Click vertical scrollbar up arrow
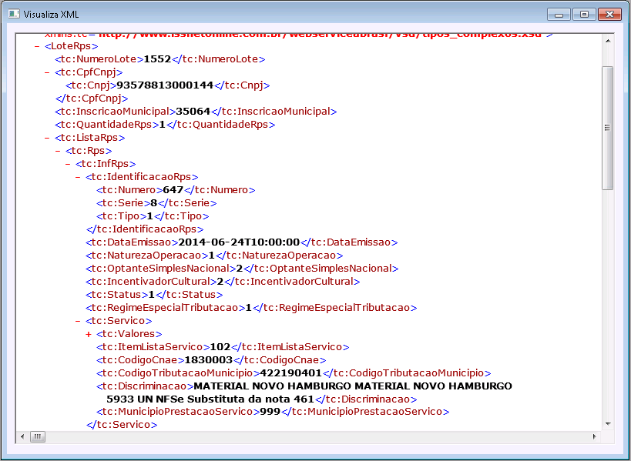This screenshot has height=461, width=631. click(608, 41)
